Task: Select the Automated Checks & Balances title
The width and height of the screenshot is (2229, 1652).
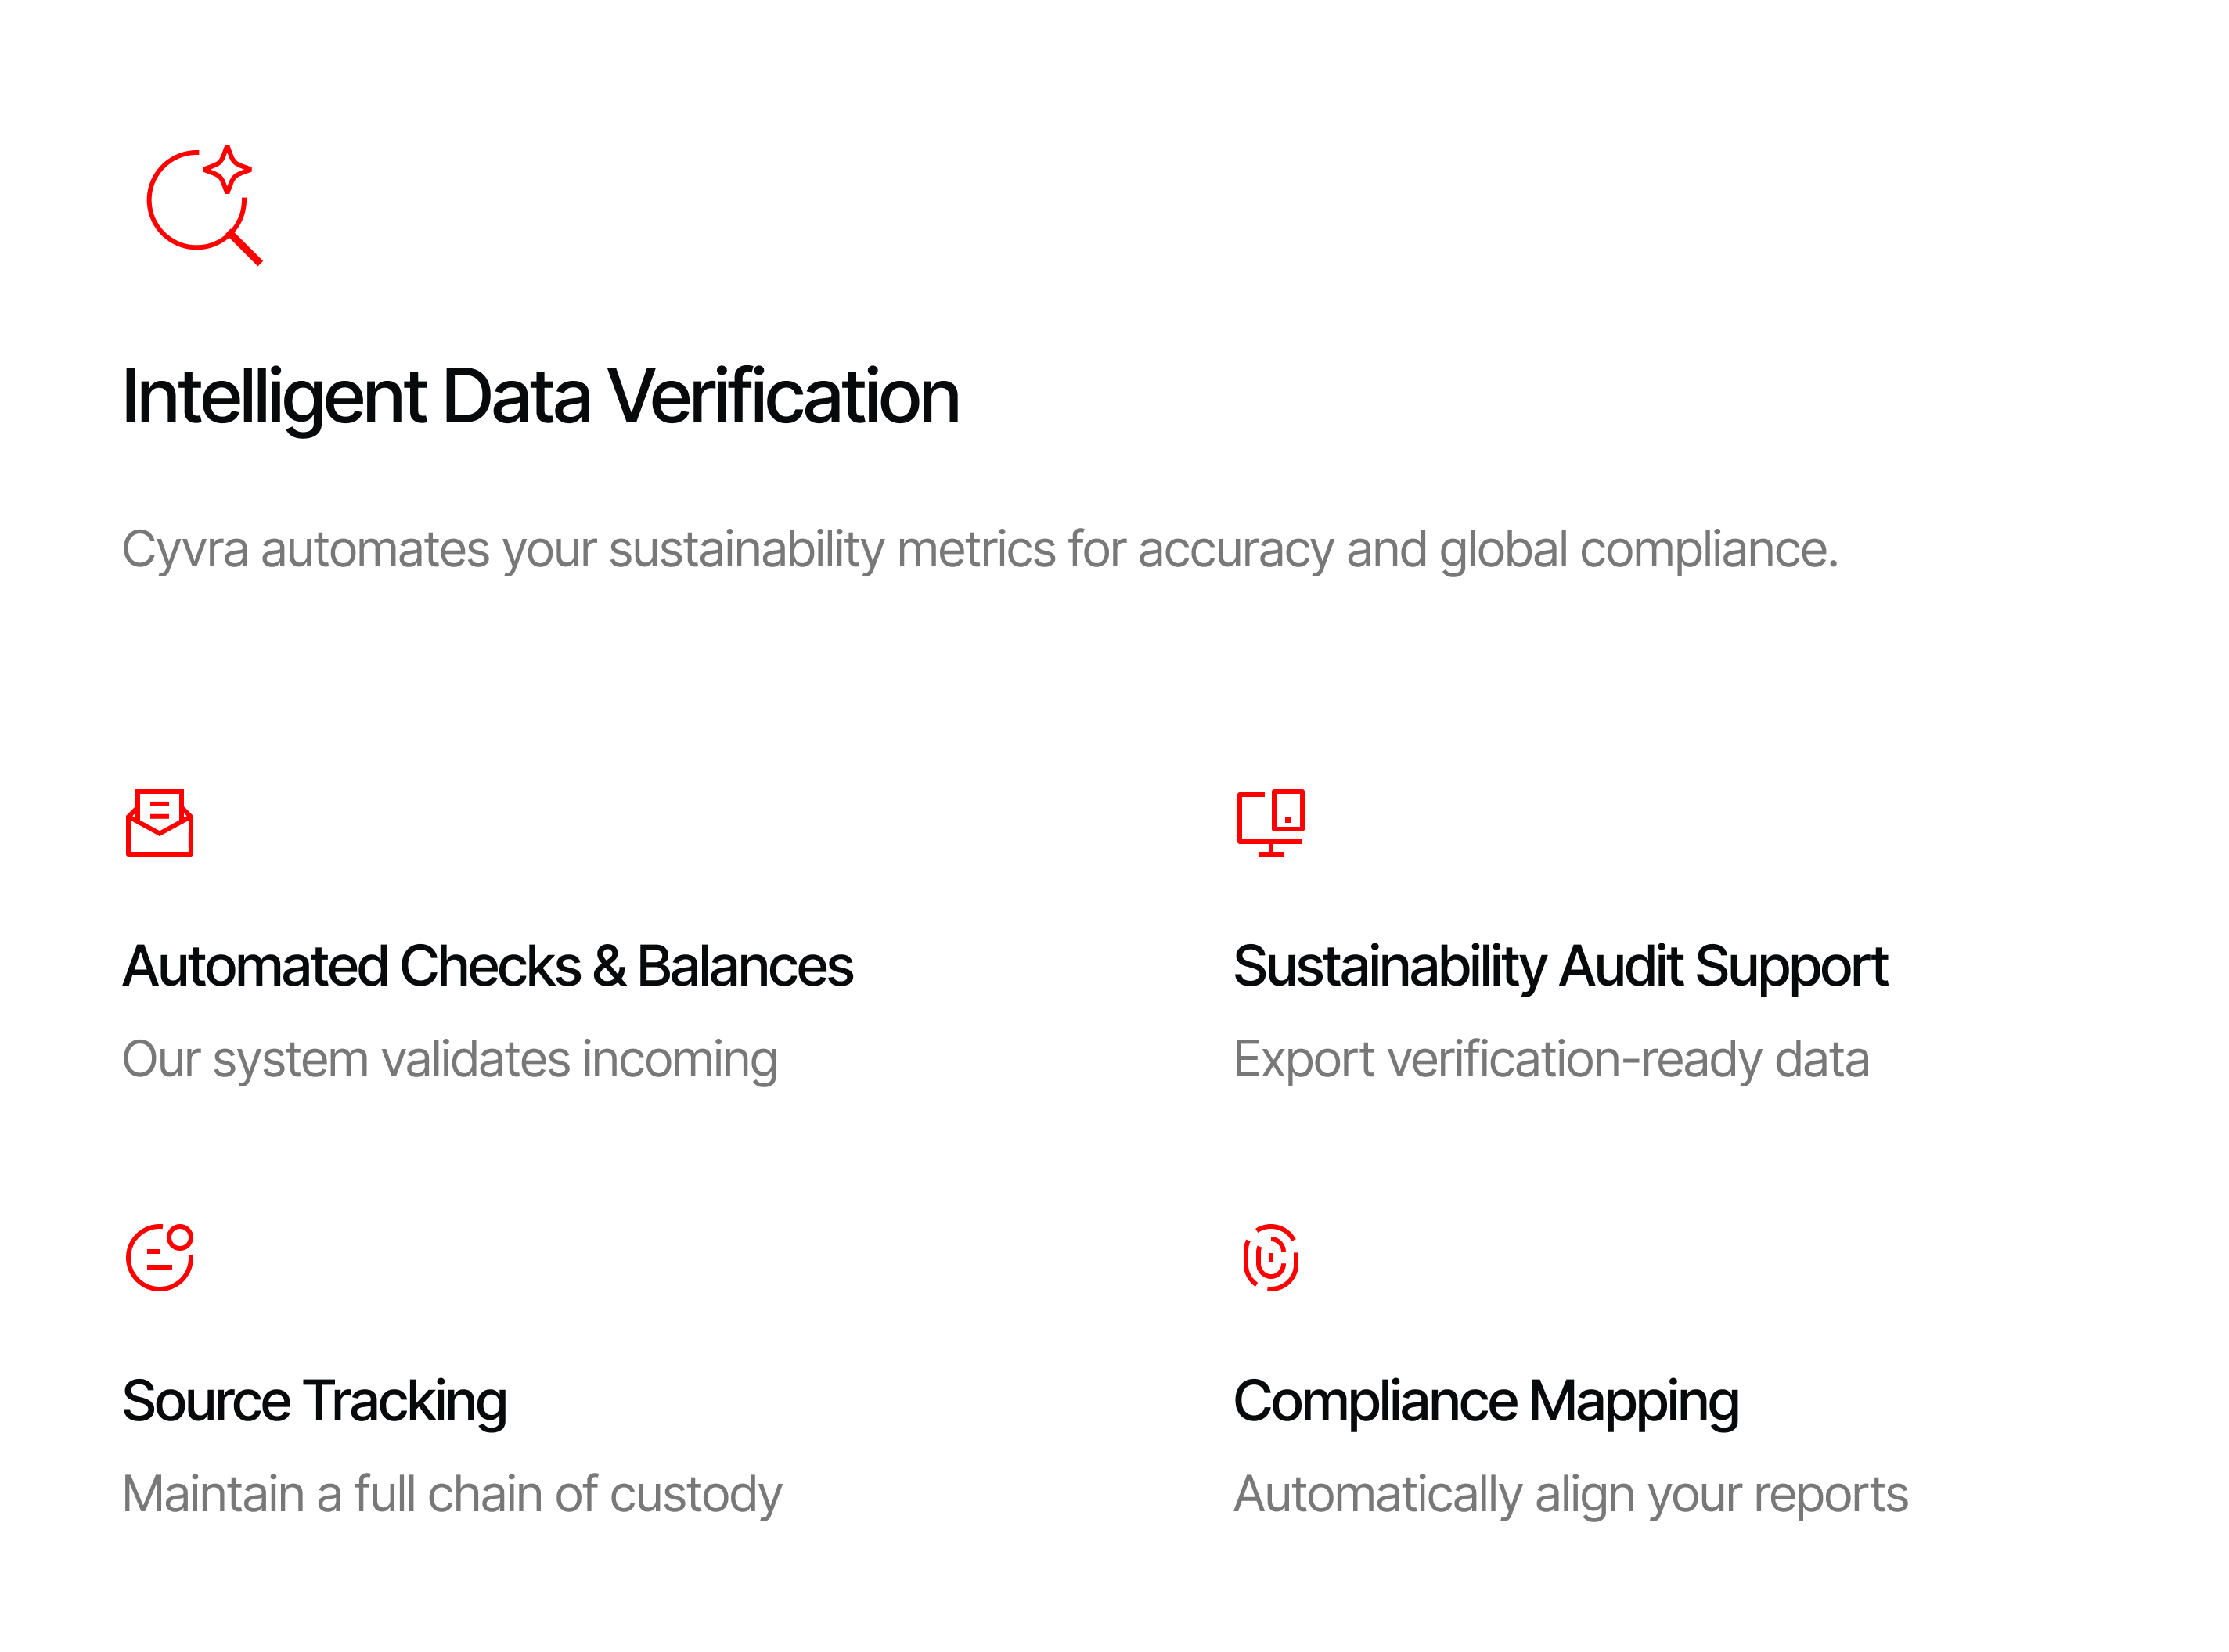Action: (488, 967)
